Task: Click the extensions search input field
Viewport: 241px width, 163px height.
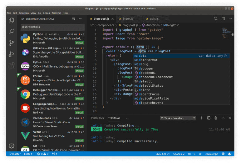Action: pyautogui.click(x=52, y=27)
